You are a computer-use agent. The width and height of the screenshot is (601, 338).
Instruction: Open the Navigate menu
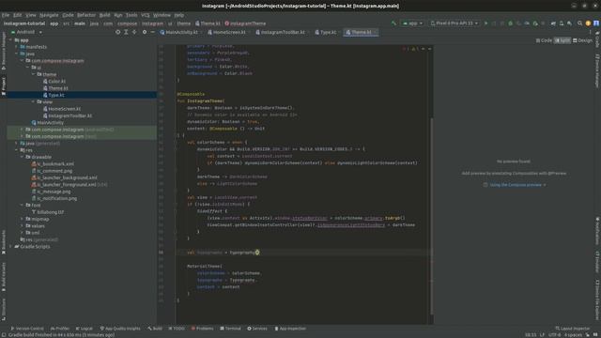tap(49, 15)
